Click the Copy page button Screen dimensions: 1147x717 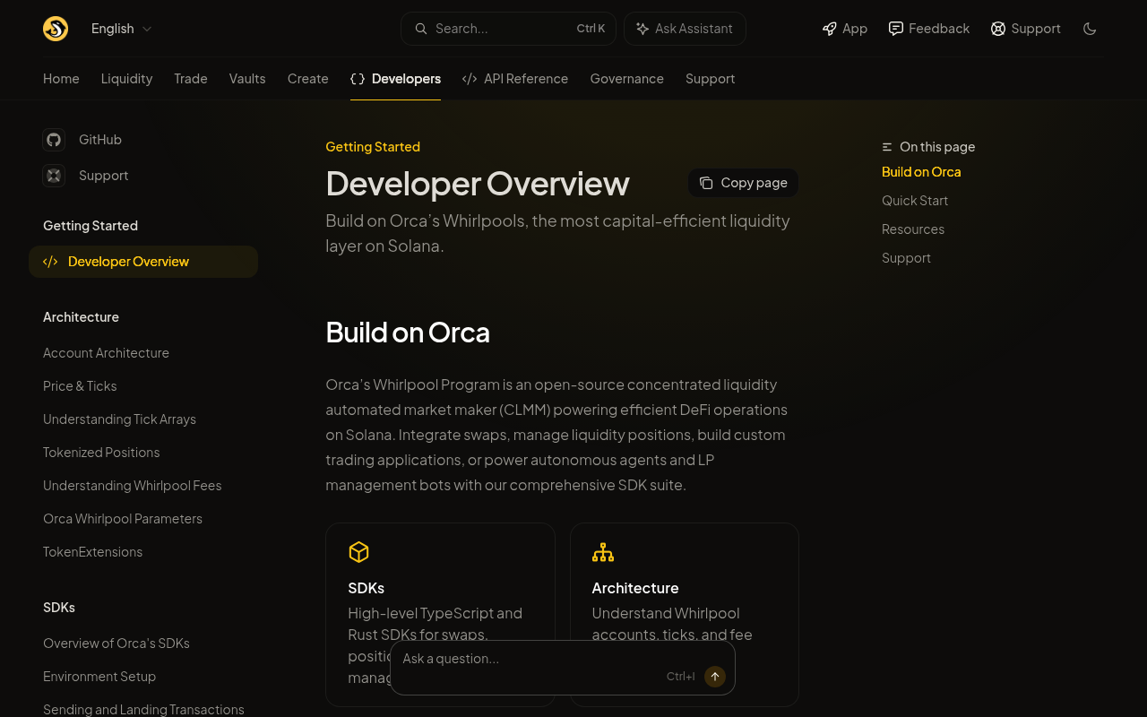743,183
